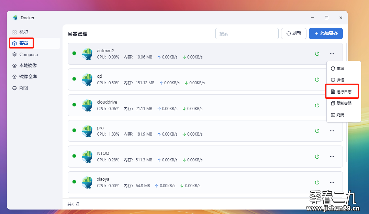Click the Docker app logo in title bar

[x=15, y=18]
